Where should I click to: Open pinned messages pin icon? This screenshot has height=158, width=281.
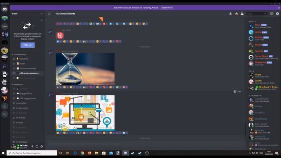pyautogui.click(x=236, y=14)
